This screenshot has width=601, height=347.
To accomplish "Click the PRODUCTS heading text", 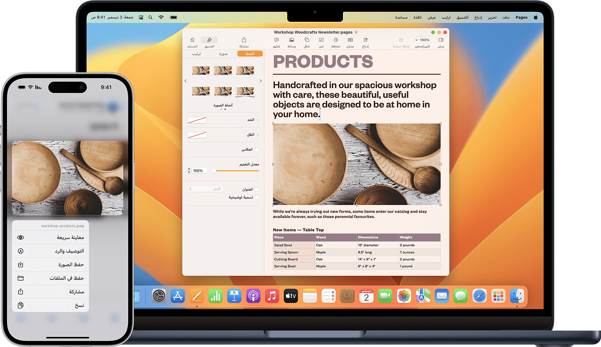I will [x=323, y=62].
